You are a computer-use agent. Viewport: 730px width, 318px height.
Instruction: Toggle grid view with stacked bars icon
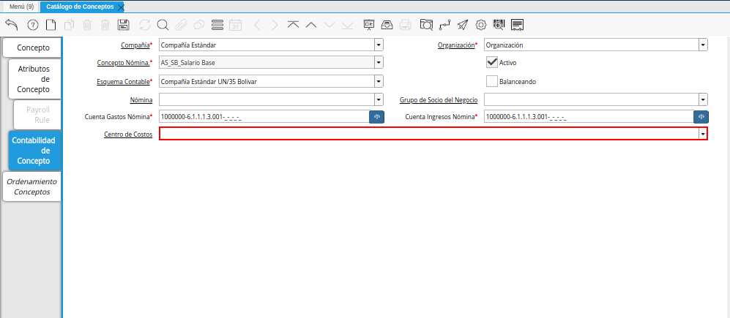217,25
